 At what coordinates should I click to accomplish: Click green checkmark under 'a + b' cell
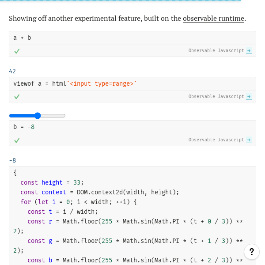coord(17,51)
